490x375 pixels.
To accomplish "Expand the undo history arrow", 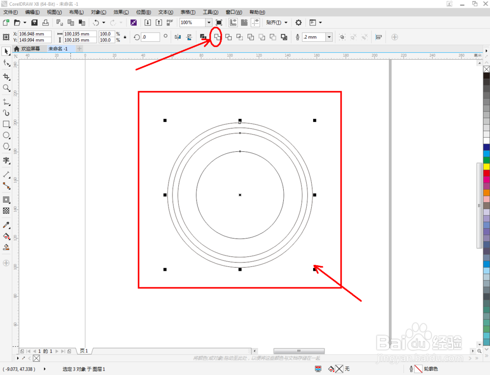I will [104, 23].
